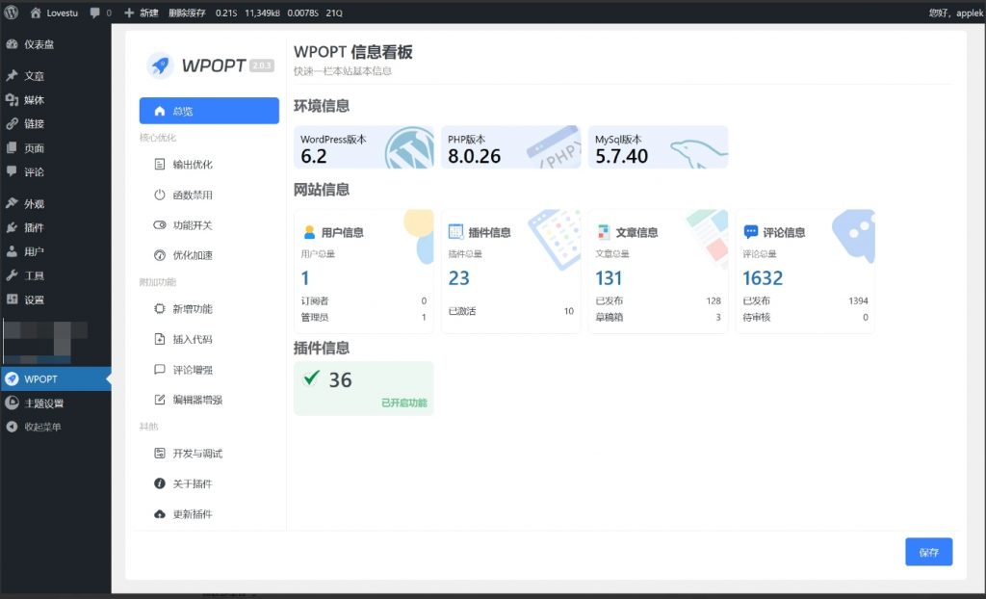Click the brush icon beside 外观
986x599 pixels.
[12, 203]
